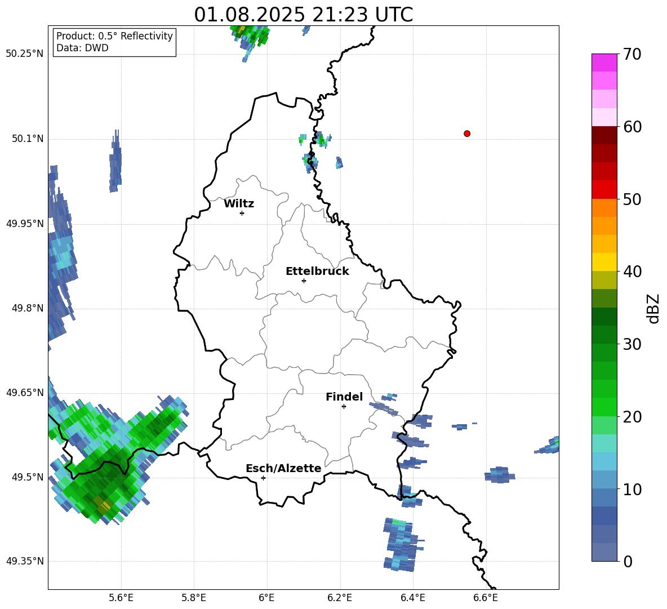Screen dimensions: 667x609
Task: Click the Esch/Alzette city cross marker
Action: point(263,478)
